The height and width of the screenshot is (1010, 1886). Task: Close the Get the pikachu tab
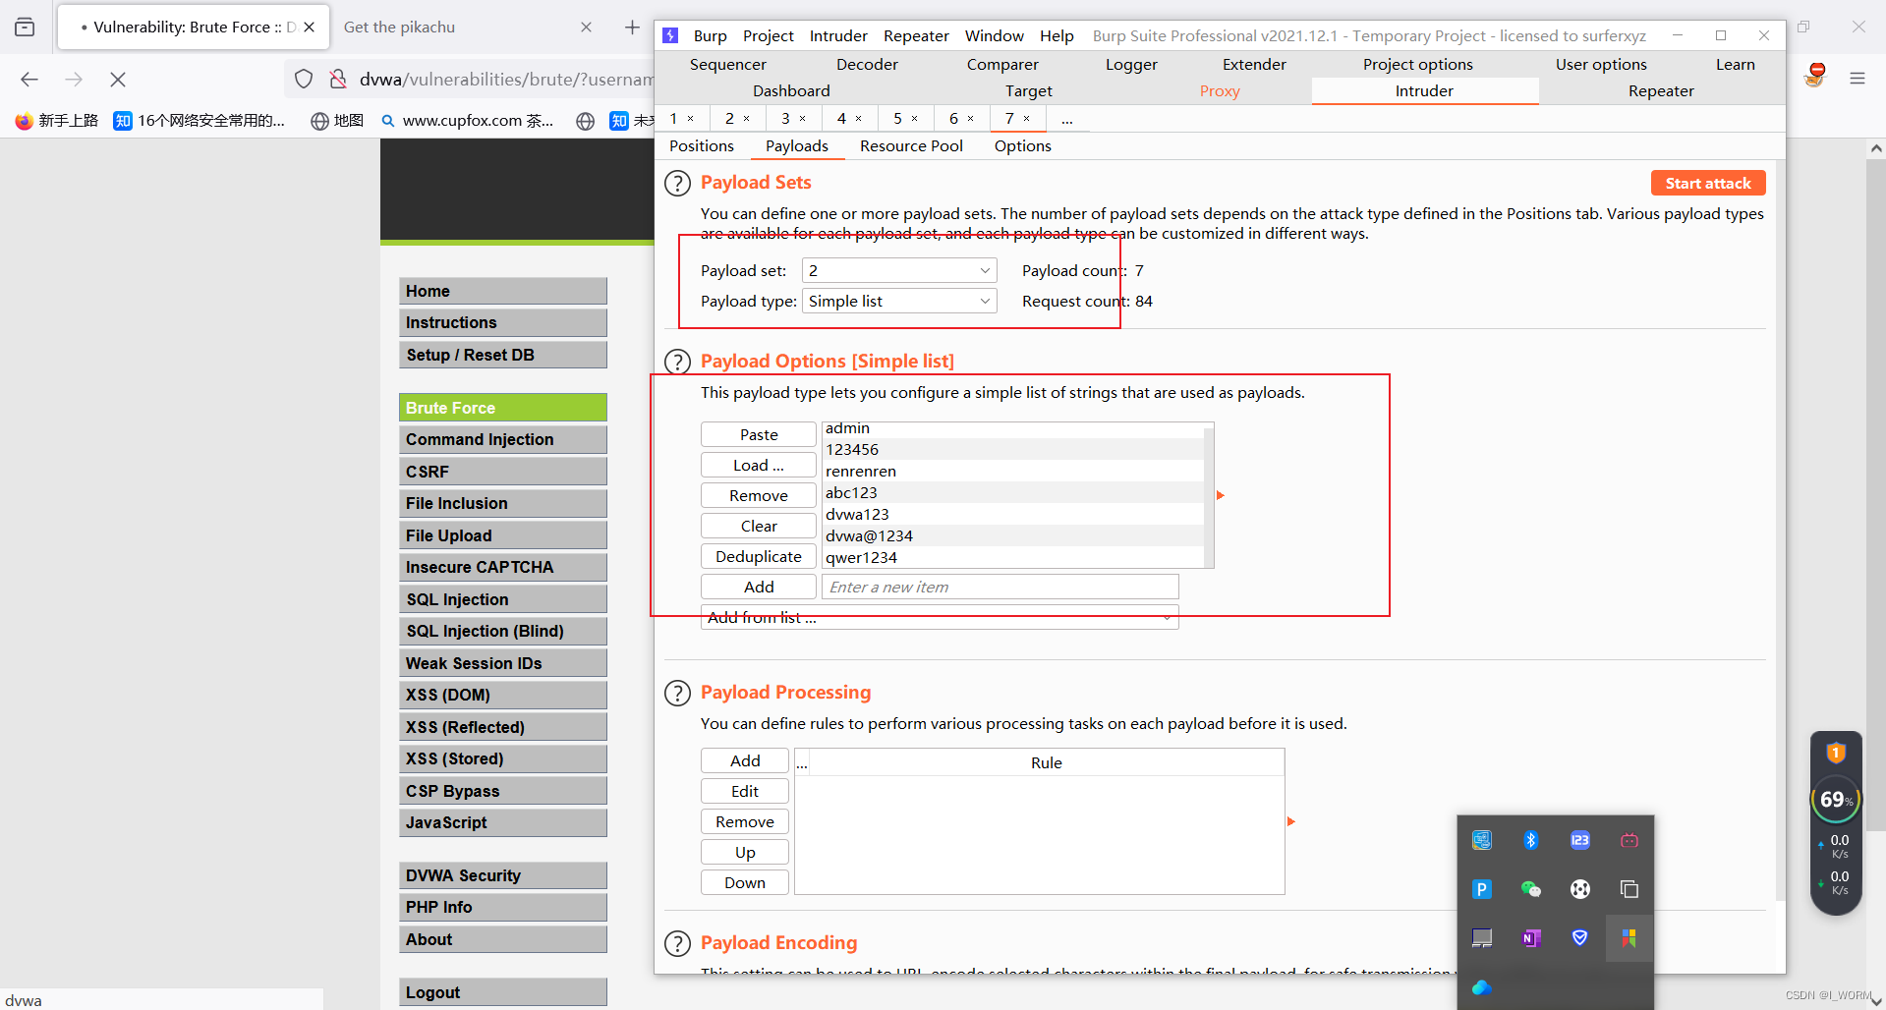(x=586, y=28)
